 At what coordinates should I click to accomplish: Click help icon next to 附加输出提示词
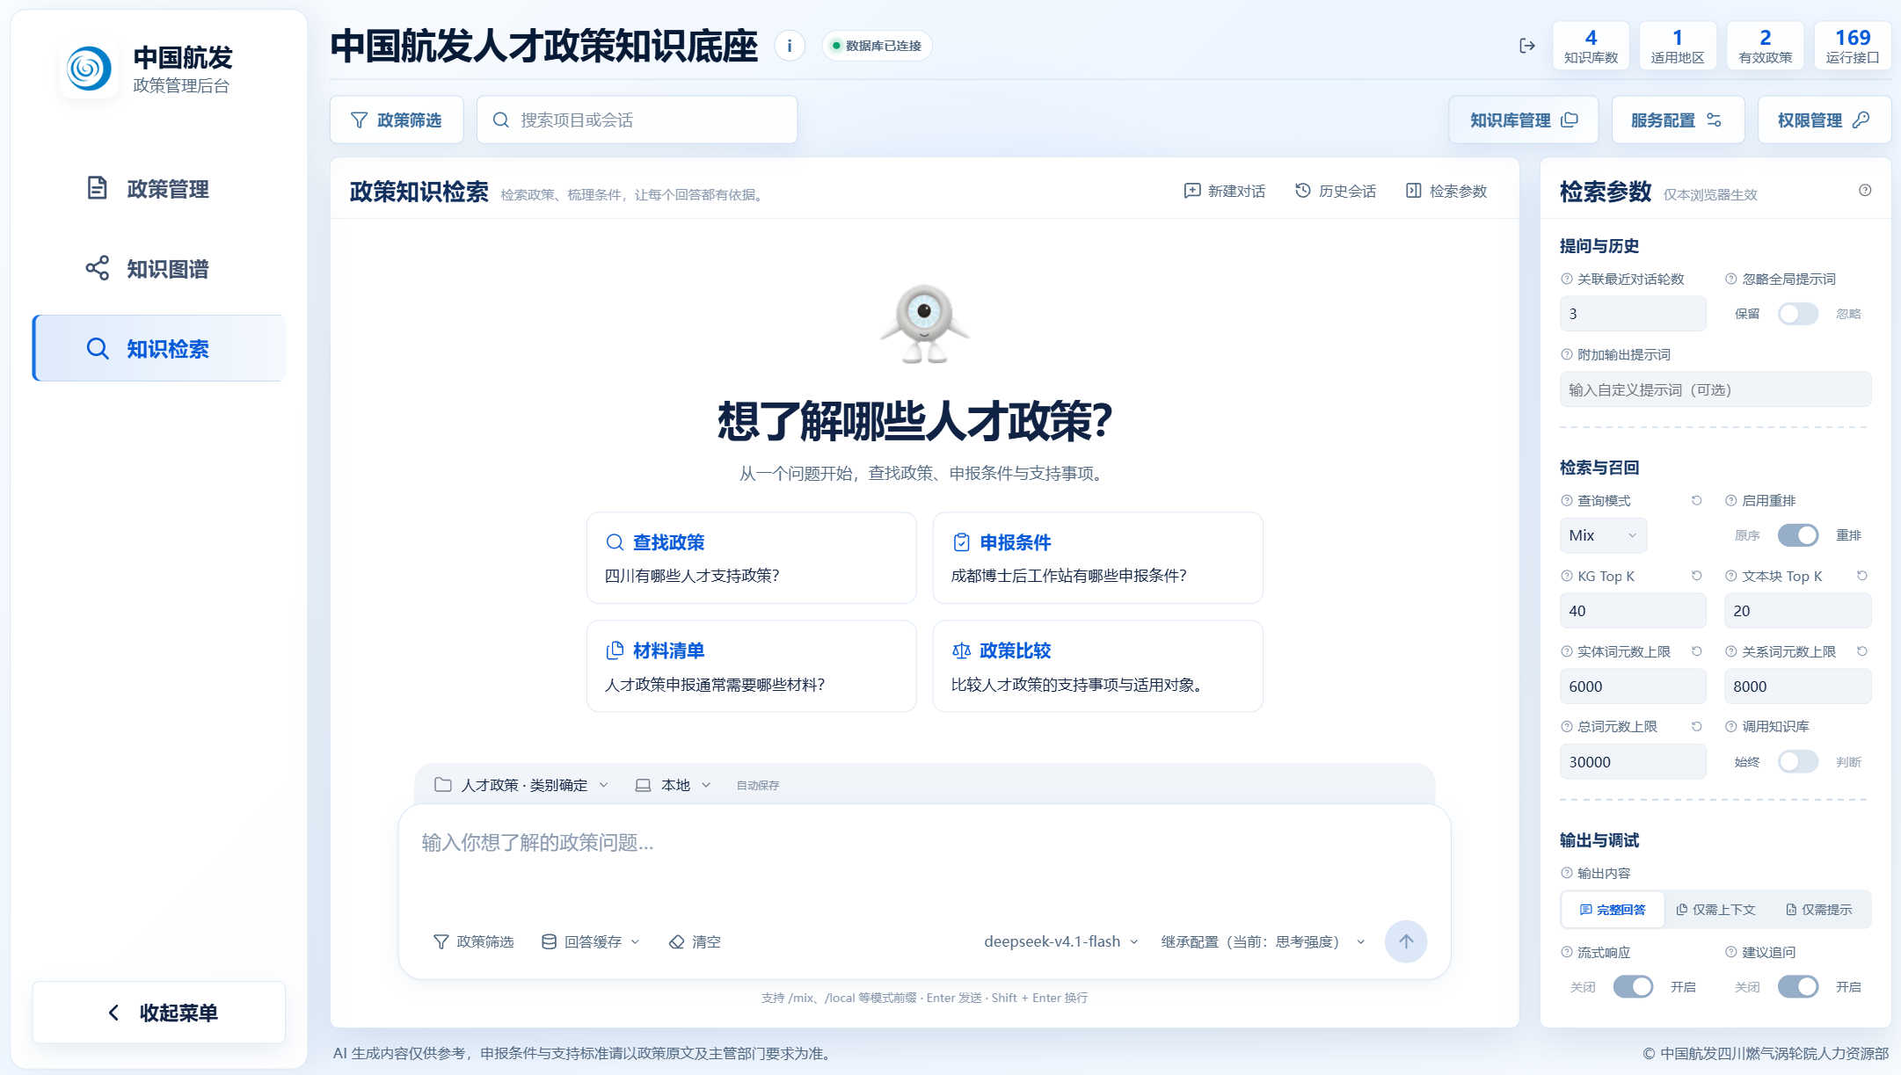click(x=1566, y=354)
